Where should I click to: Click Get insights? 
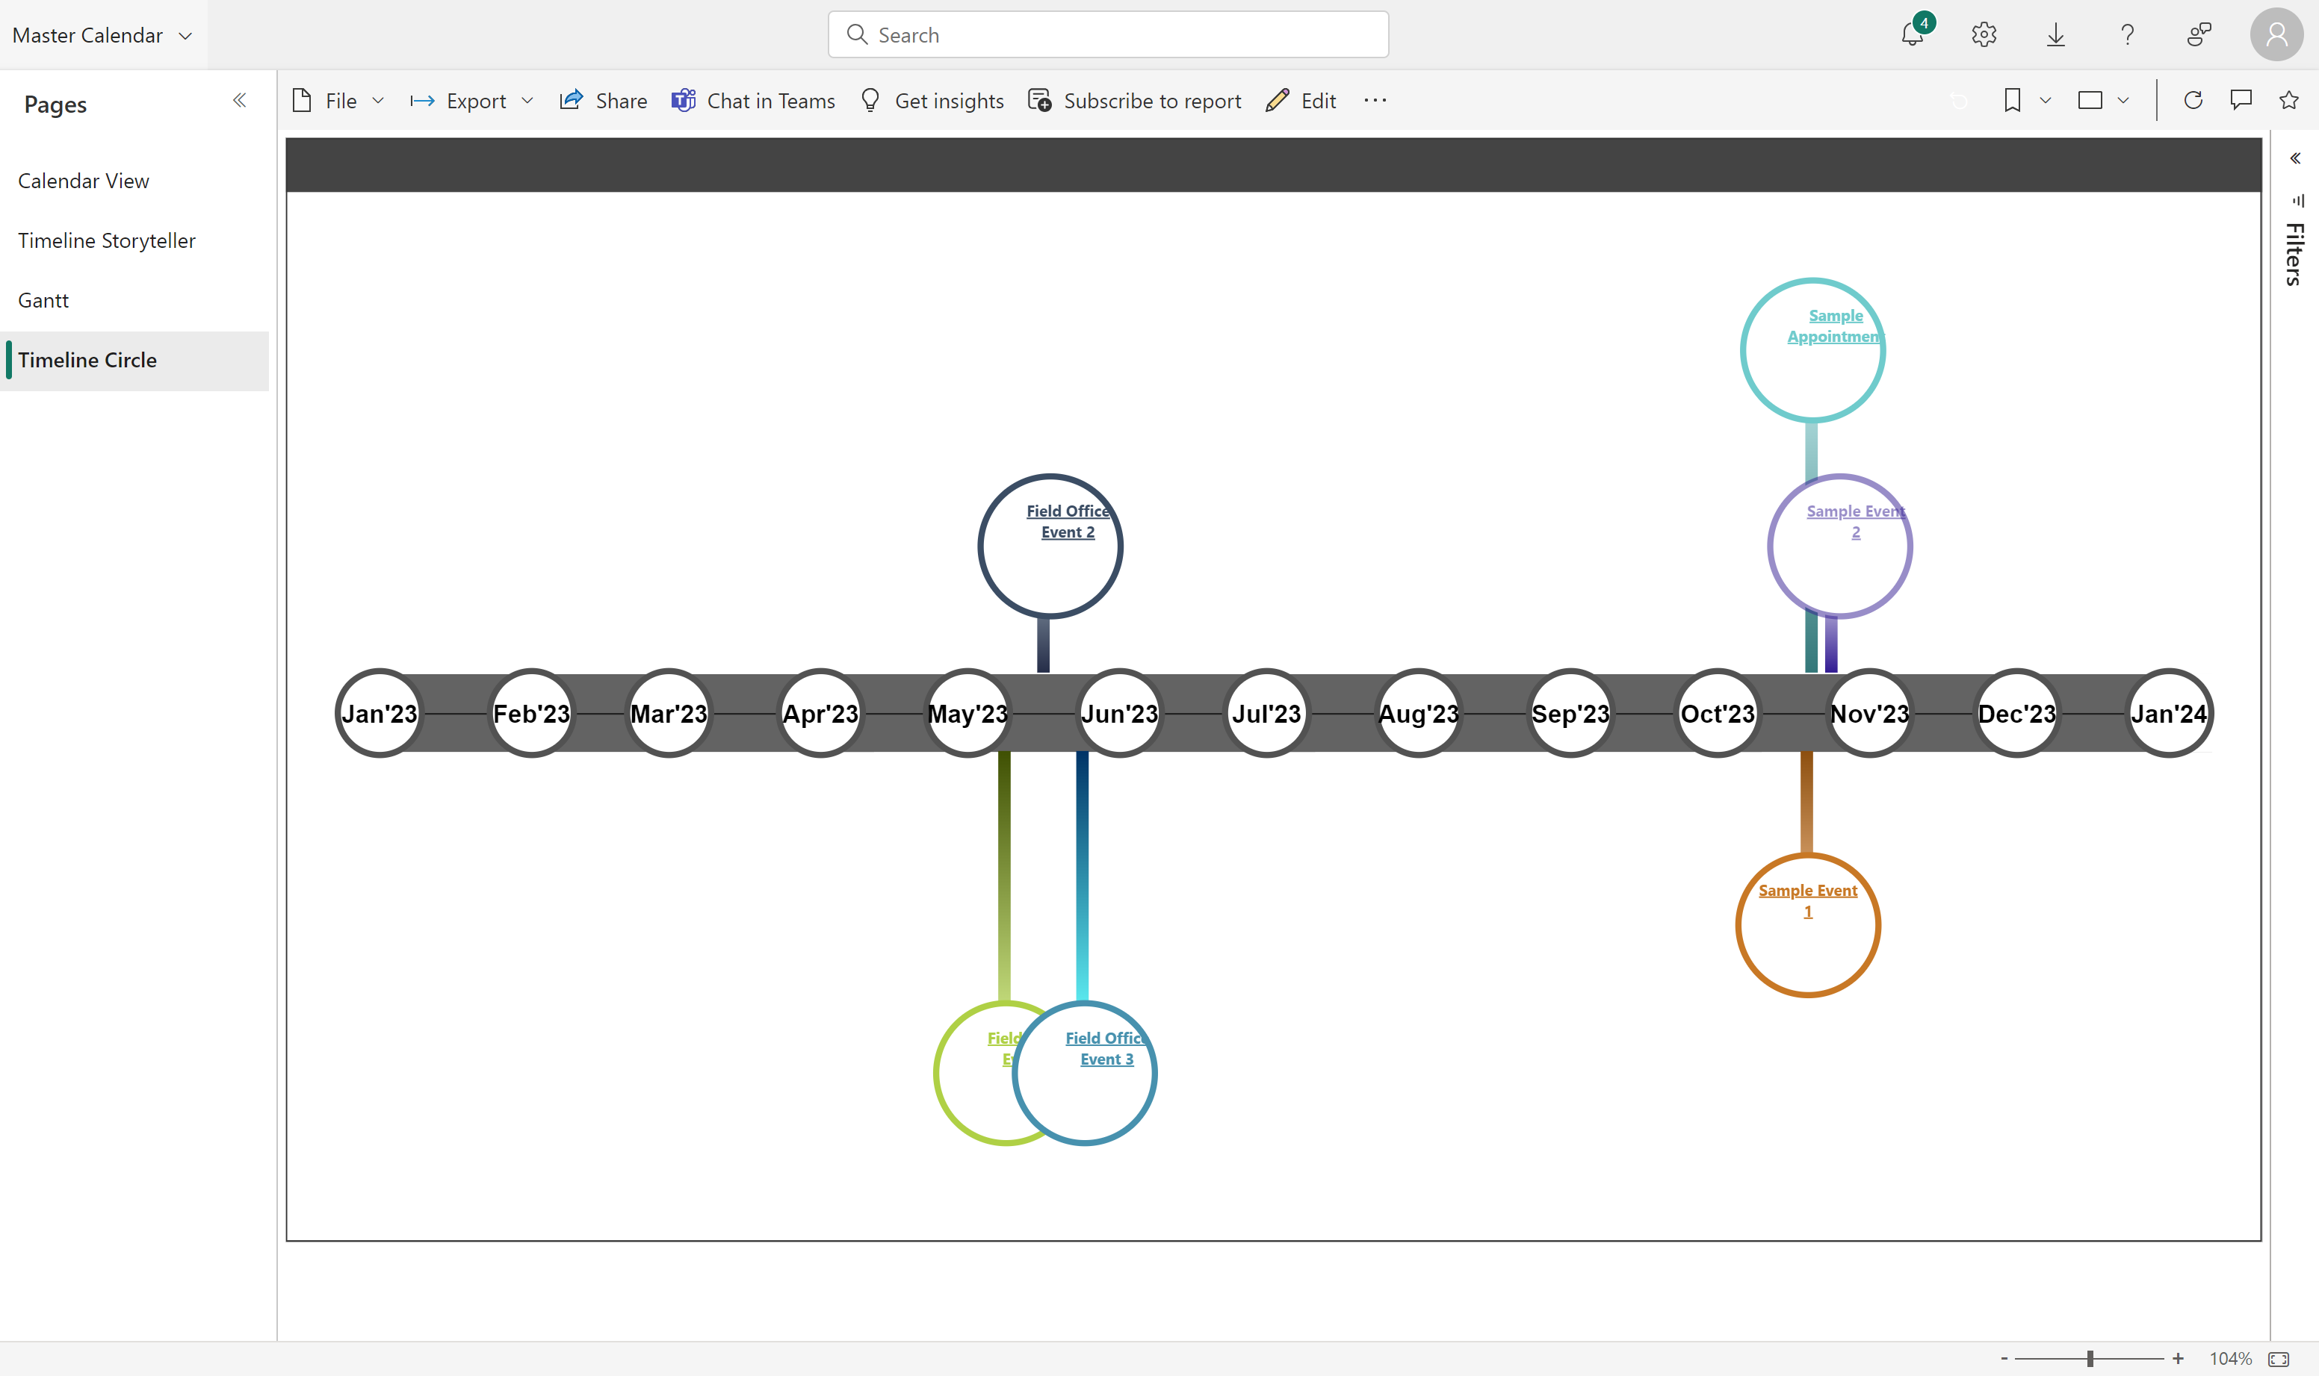[x=932, y=100]
